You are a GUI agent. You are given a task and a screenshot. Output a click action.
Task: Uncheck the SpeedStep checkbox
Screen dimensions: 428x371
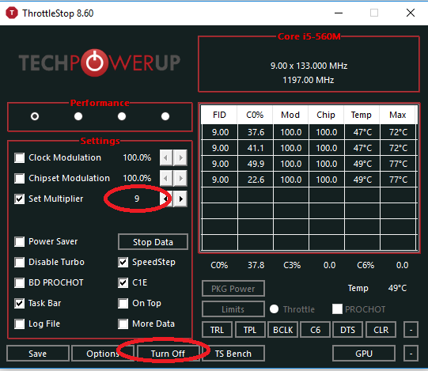click(123, 262)
